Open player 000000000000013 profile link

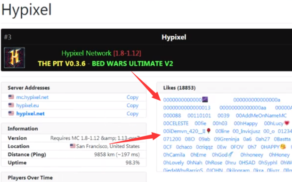tap(187, 108)
